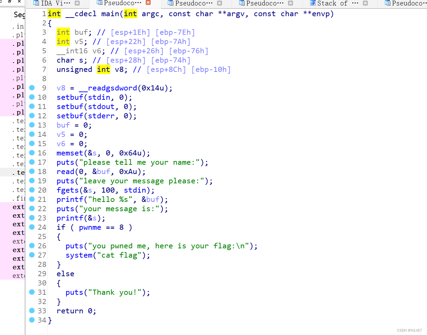Click the "cat flag" string
Viewport: 427px width, 335px height.
119,255
